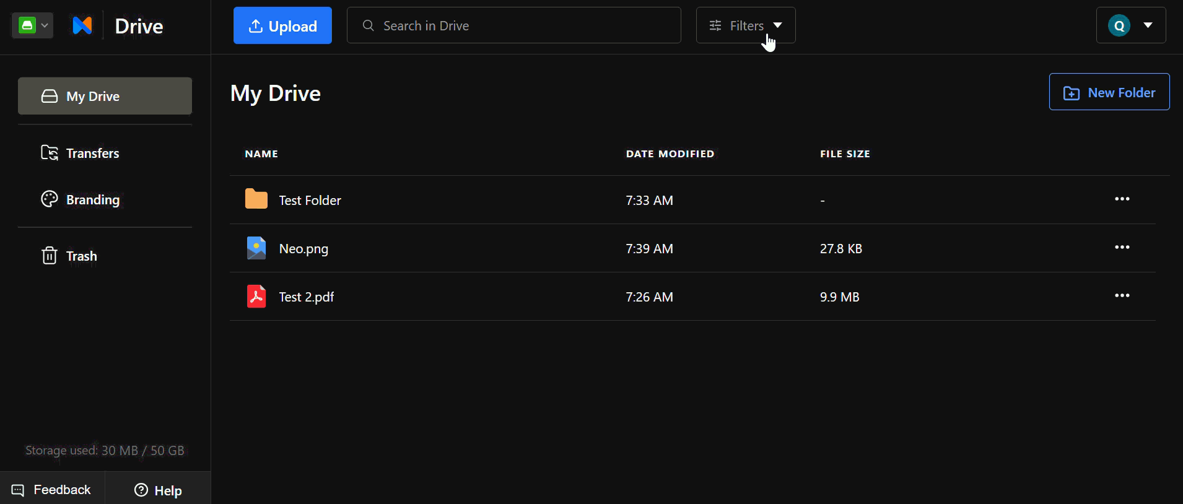The height and width of the screenshot is (504, 1183).
Task: Open the Trash bin icon
Action: [50, 256]
